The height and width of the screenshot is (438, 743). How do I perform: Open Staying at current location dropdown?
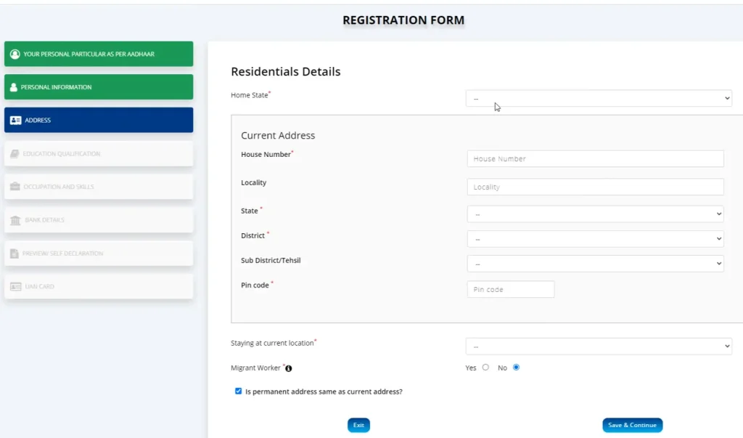point(599,346)
